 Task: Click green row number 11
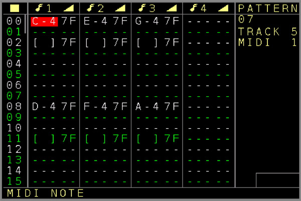(14, 138)
